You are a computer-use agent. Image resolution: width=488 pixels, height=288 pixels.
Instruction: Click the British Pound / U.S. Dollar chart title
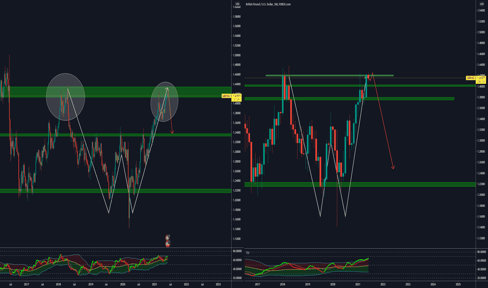(x=268, y=4)
